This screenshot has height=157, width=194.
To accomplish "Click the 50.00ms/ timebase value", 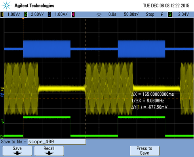I will point(131,14).
